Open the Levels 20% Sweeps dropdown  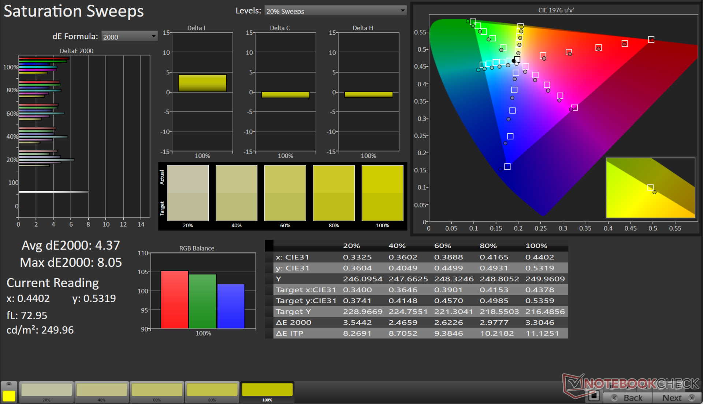(335, 11)
